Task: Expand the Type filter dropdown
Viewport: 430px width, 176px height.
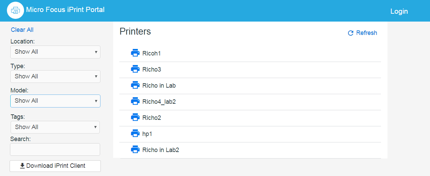Action: pos(55,76)
